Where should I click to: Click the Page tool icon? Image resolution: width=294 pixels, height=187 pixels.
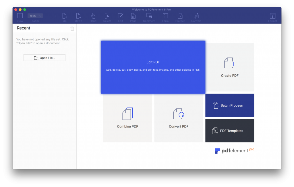click(133, 17)
